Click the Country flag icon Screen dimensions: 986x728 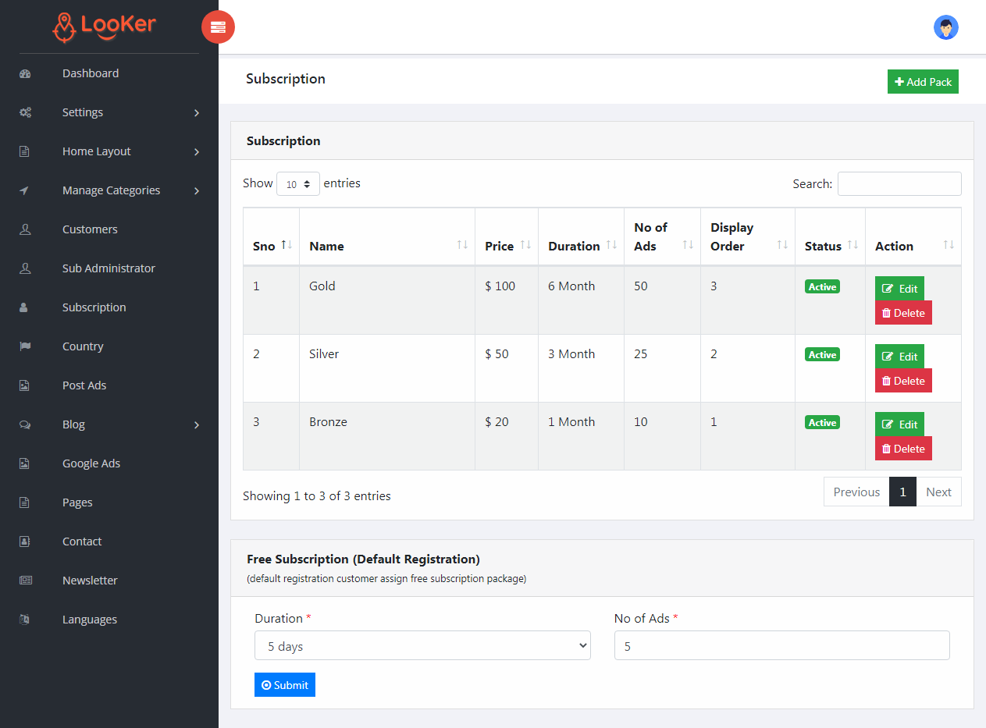click(x=25, y=346)
